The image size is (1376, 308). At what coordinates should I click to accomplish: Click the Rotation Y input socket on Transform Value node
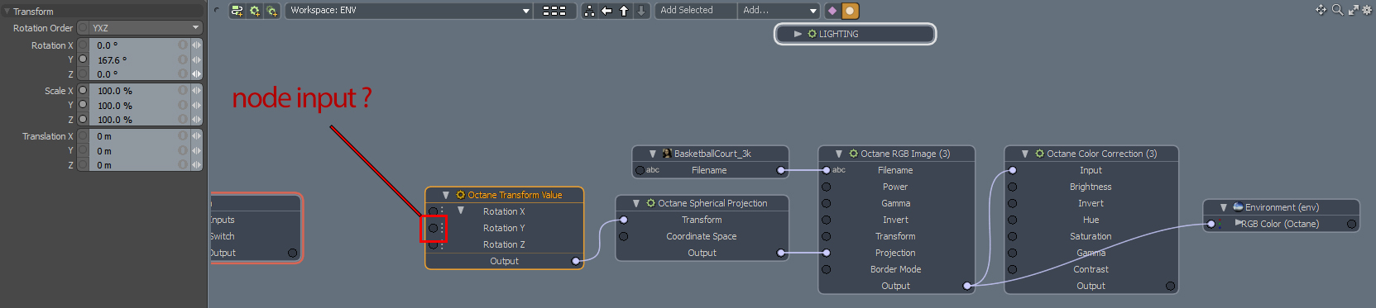tap(433, 228)
